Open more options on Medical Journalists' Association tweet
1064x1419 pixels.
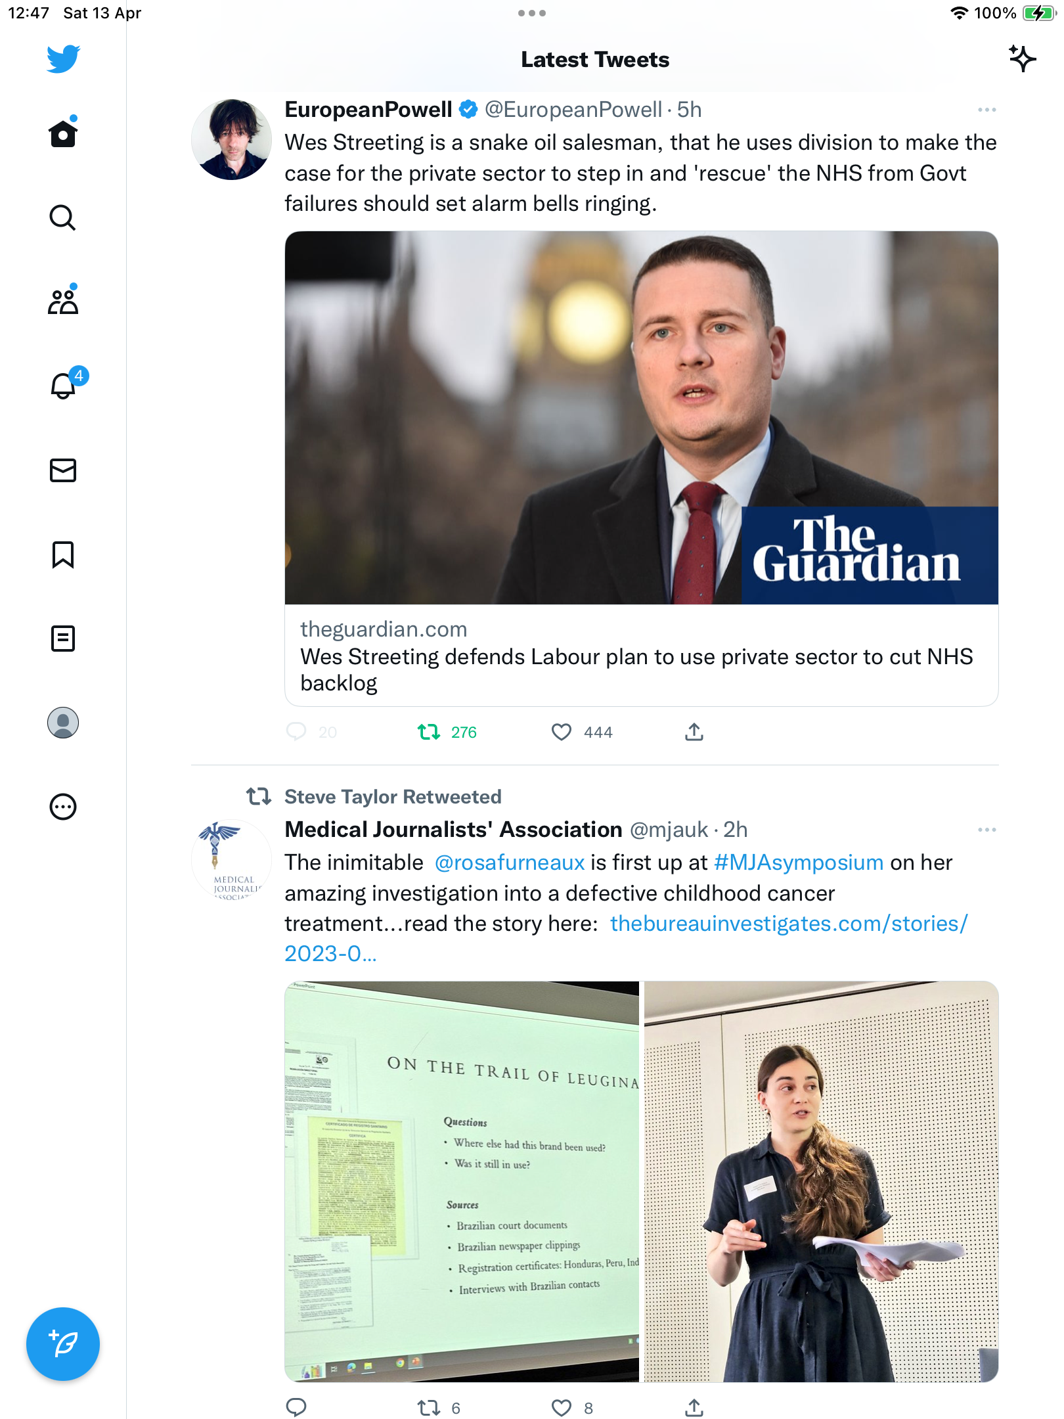[x=986, y=830]
